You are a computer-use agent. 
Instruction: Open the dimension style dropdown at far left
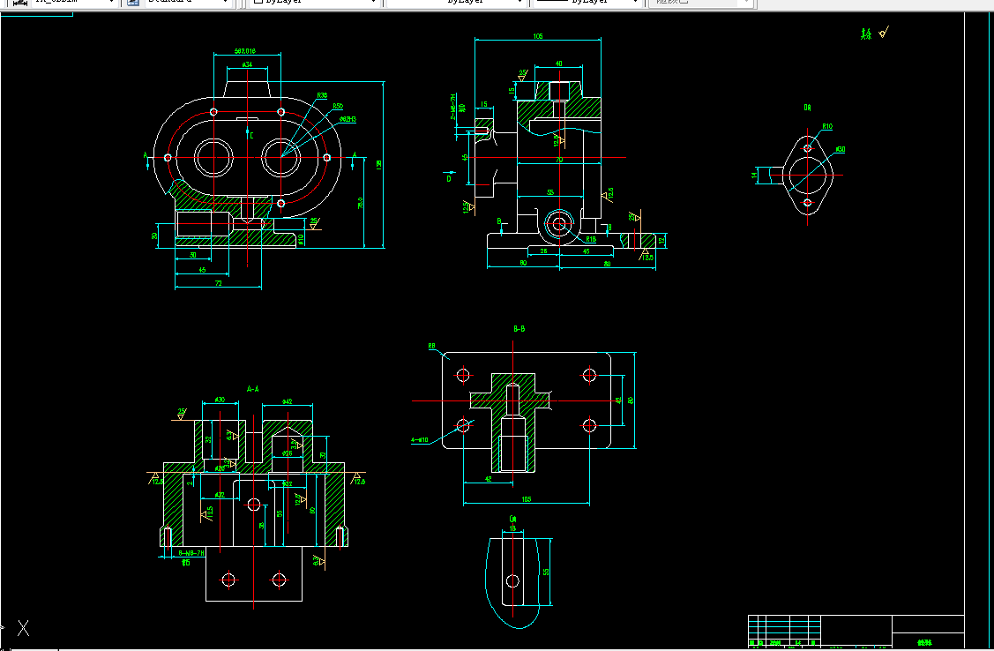pyautogui.click(x=74, y=2)
